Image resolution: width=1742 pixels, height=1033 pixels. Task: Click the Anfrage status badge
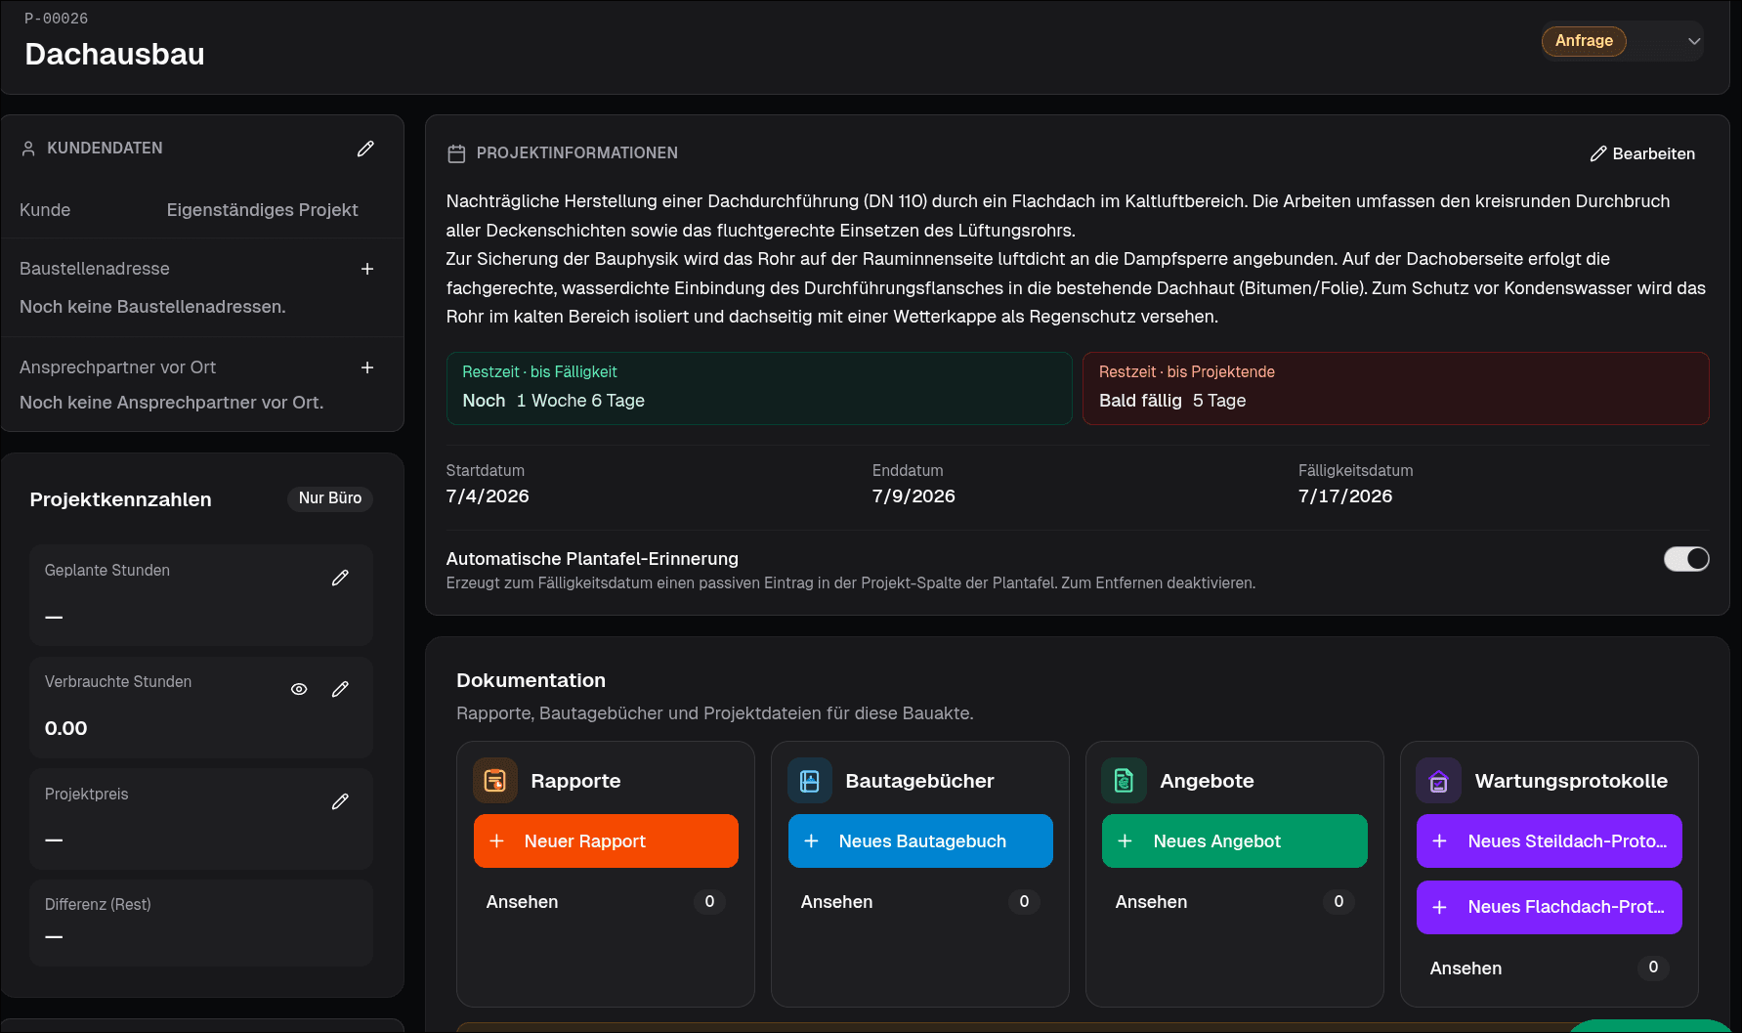(x=1584, y=41)
